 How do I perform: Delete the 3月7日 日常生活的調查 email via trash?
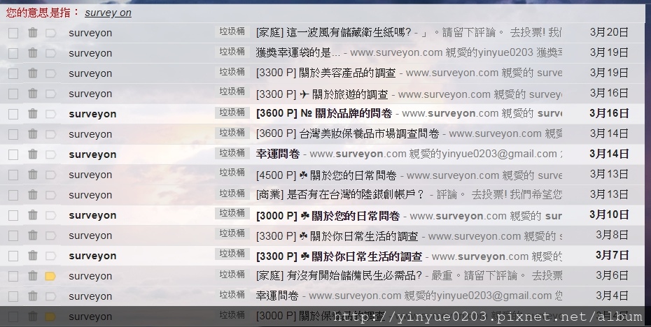coord(33,256)
